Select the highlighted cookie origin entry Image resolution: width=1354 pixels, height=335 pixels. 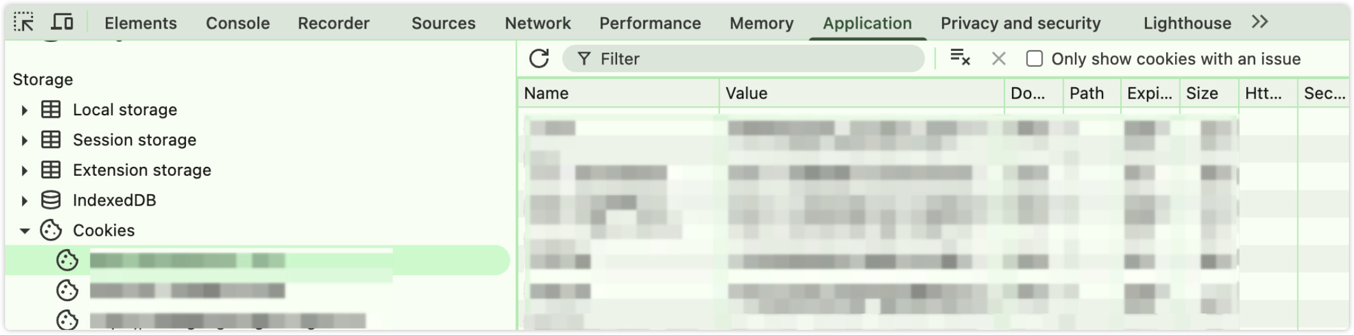click(257, 260)
